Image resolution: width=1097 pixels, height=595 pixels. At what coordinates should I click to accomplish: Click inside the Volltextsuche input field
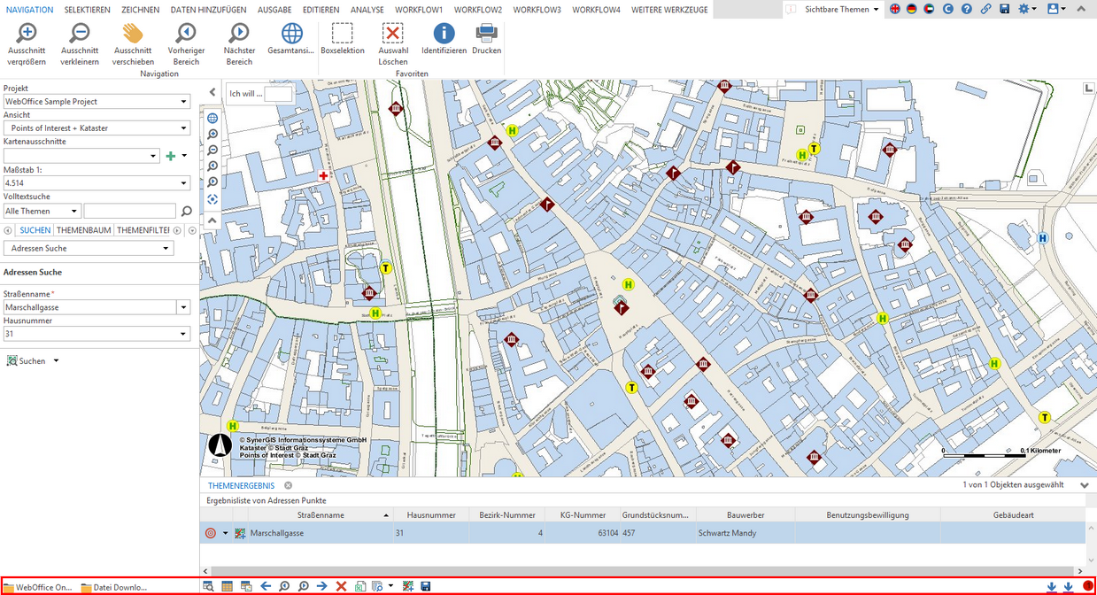pos(128,211)
